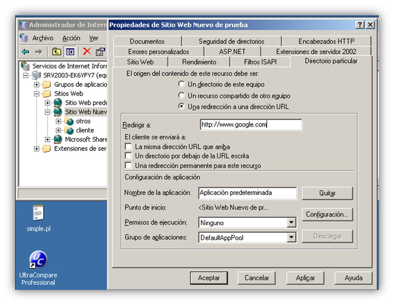The image size is (394, 305).
Task: Click the cliente virtual directory icon
Action: [x=69, y=130]
